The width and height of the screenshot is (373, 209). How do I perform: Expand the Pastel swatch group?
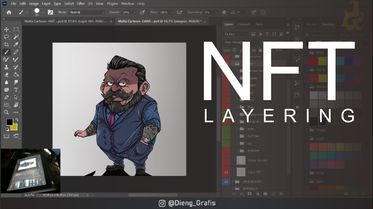307,130
